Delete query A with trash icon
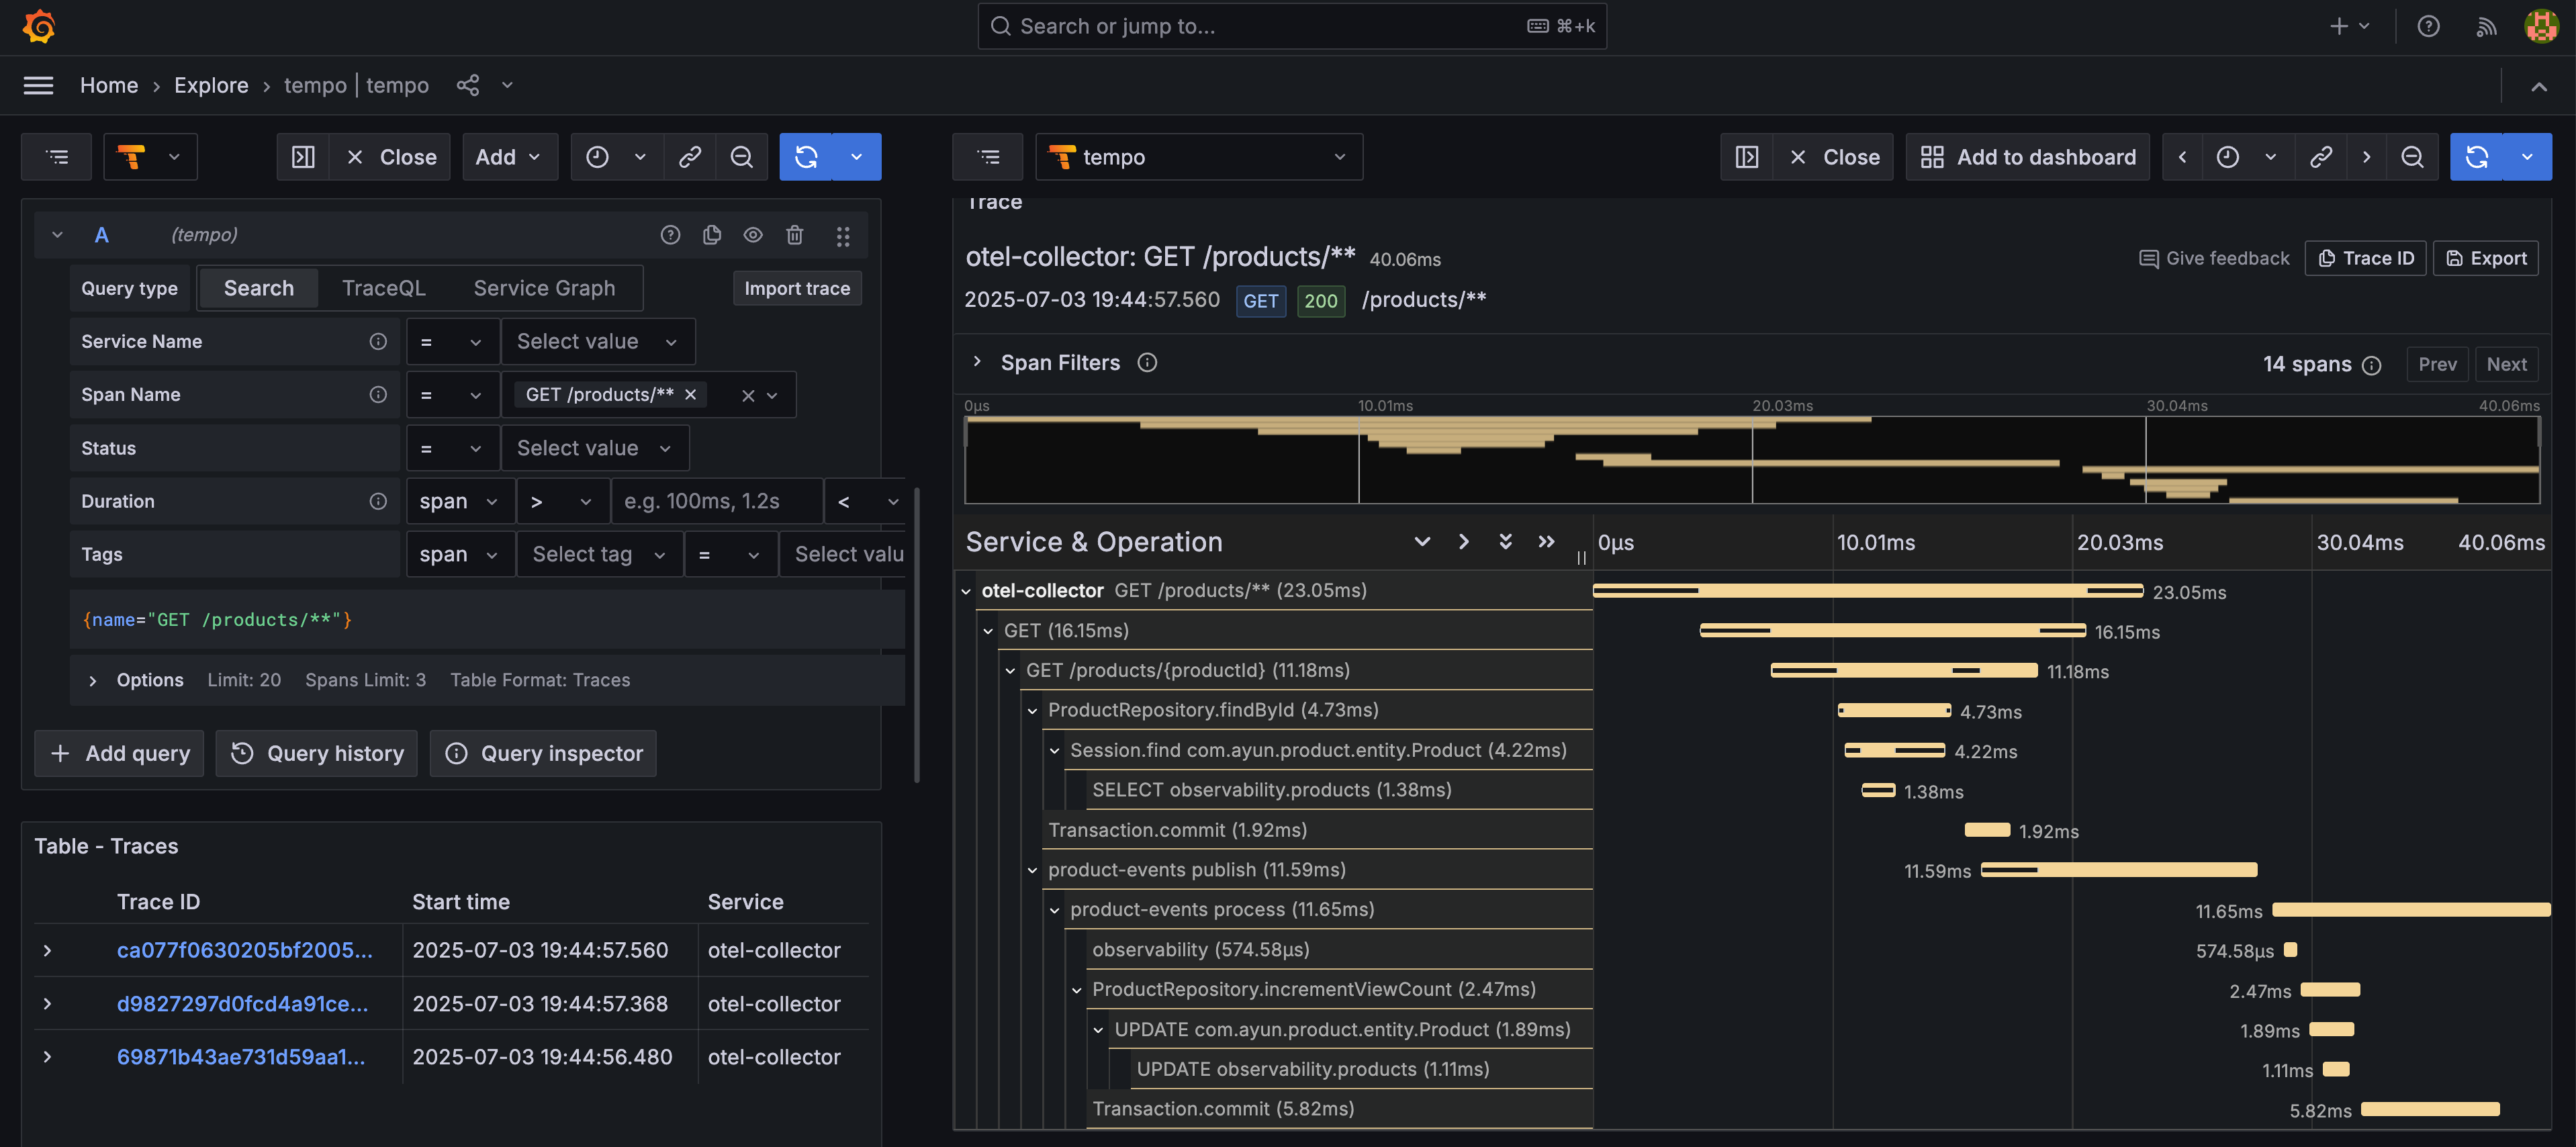Image resolution: width=2576 pixels, height=1147 pixels. click(x=794, y=235)
